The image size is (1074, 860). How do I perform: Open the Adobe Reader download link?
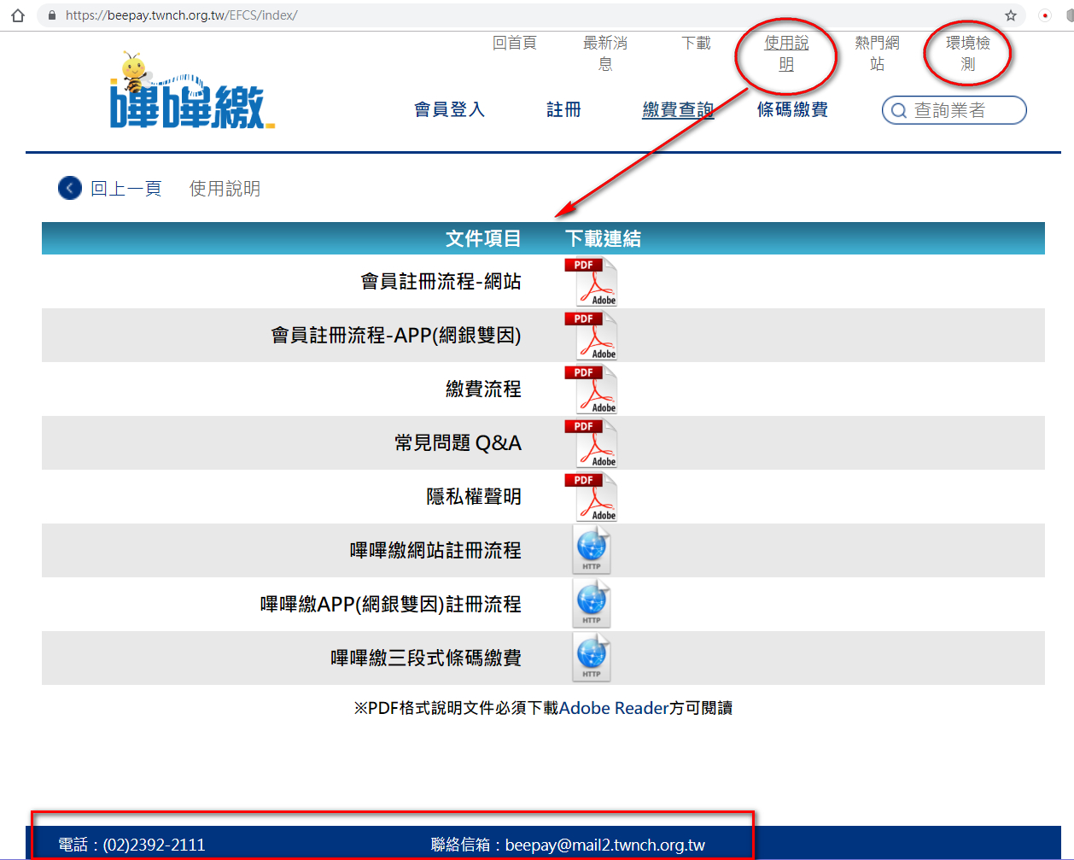(613, 708)
